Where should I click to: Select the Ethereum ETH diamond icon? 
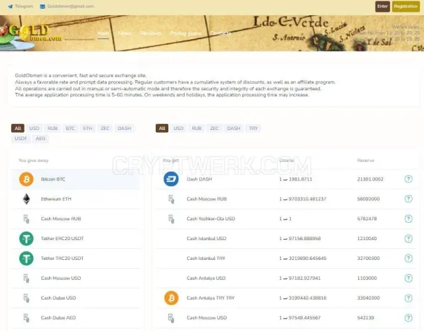pos(26,199)
